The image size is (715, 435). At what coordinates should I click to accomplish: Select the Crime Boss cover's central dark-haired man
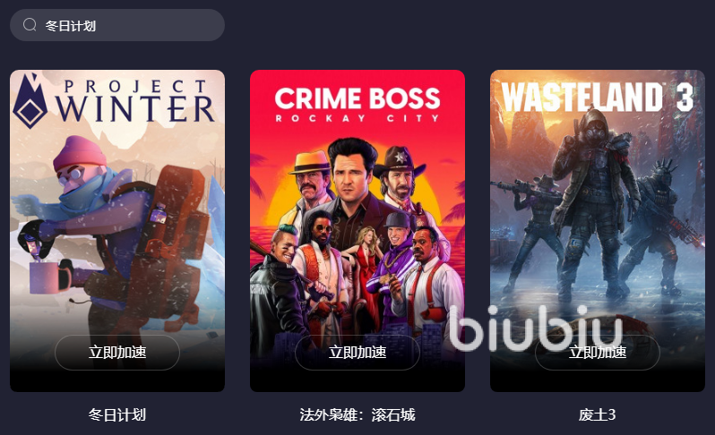pyautogui.click(x=351, y=183)
